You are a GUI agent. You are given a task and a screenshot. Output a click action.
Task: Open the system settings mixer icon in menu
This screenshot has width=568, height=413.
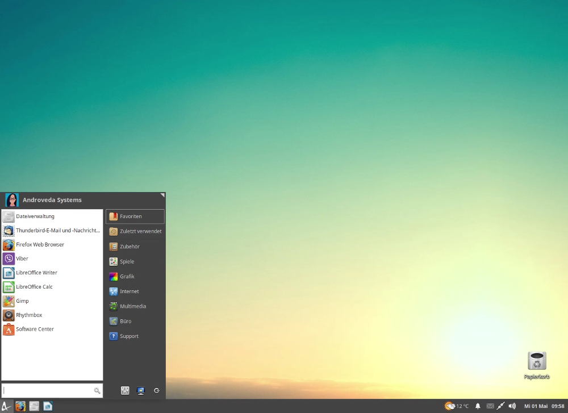click(x=126, y=390)
